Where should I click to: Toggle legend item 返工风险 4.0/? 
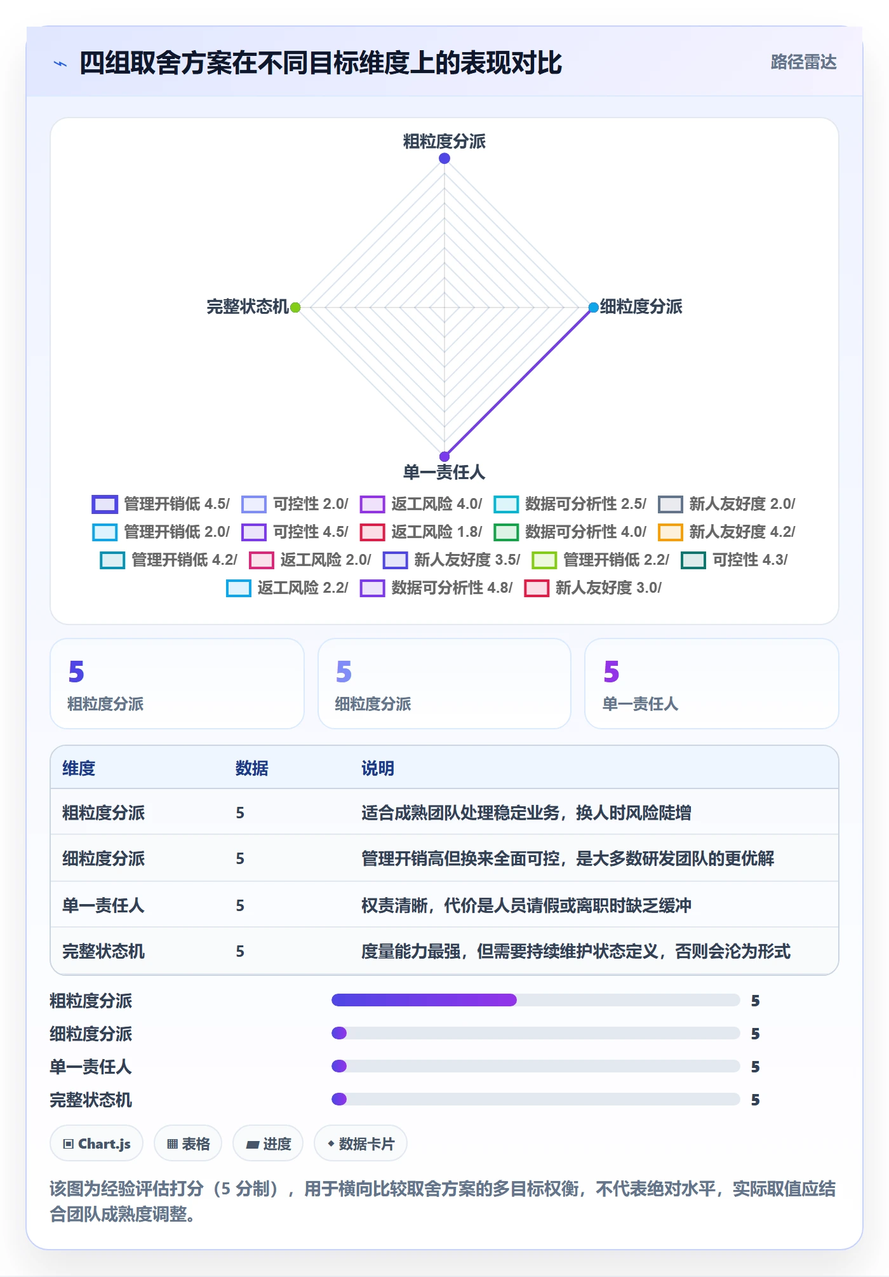(x=421, y=504)
